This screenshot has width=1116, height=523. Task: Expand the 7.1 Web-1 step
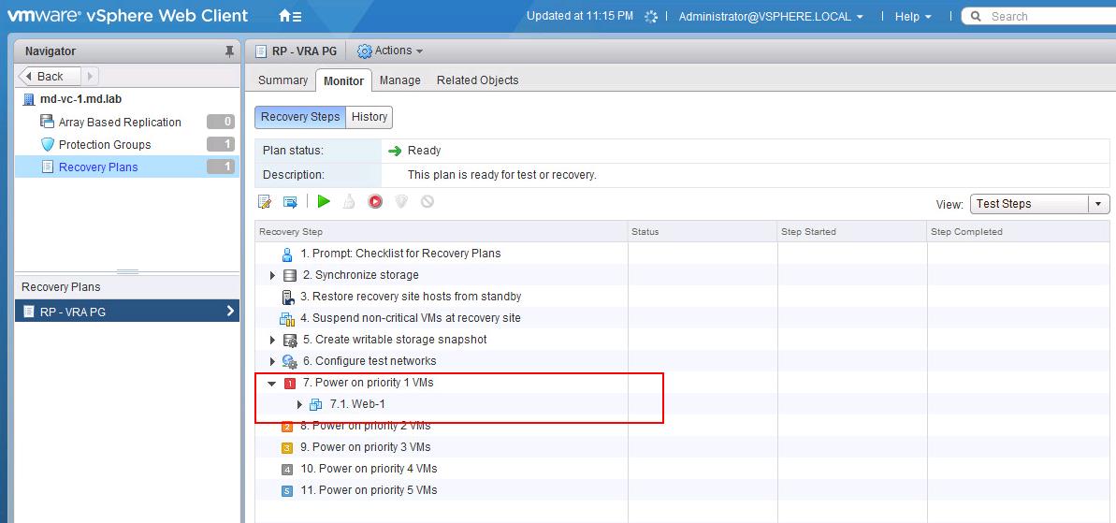[299, 405]
